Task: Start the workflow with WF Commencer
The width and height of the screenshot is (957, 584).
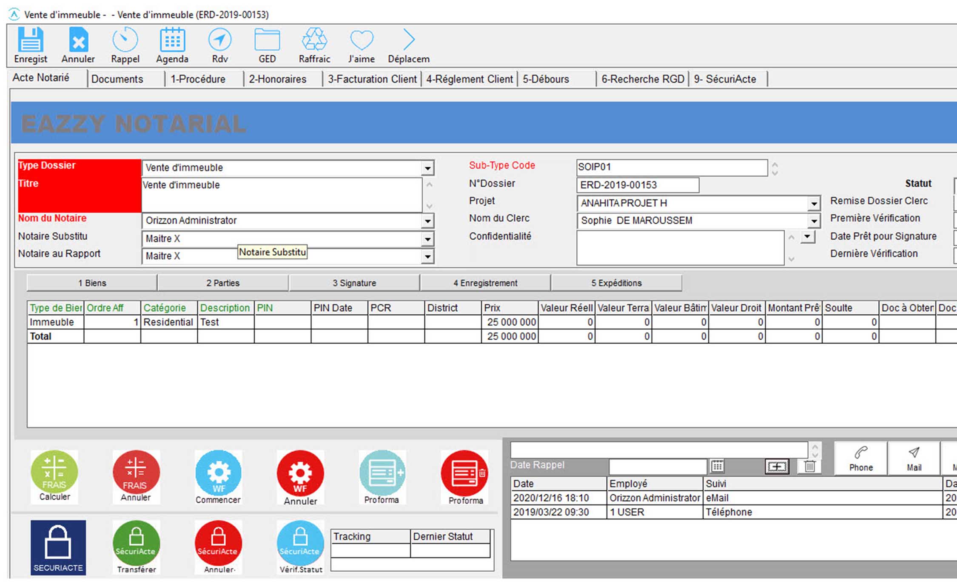Action: [218, 476]
